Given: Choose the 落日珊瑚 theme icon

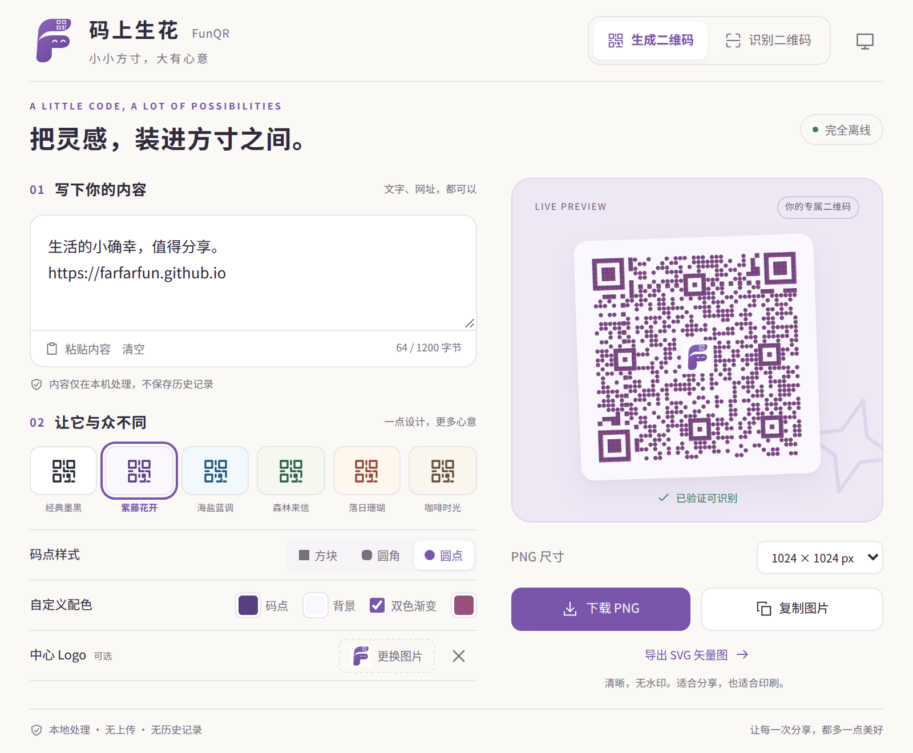Looking at the screenshot, I should pos(366,471).
